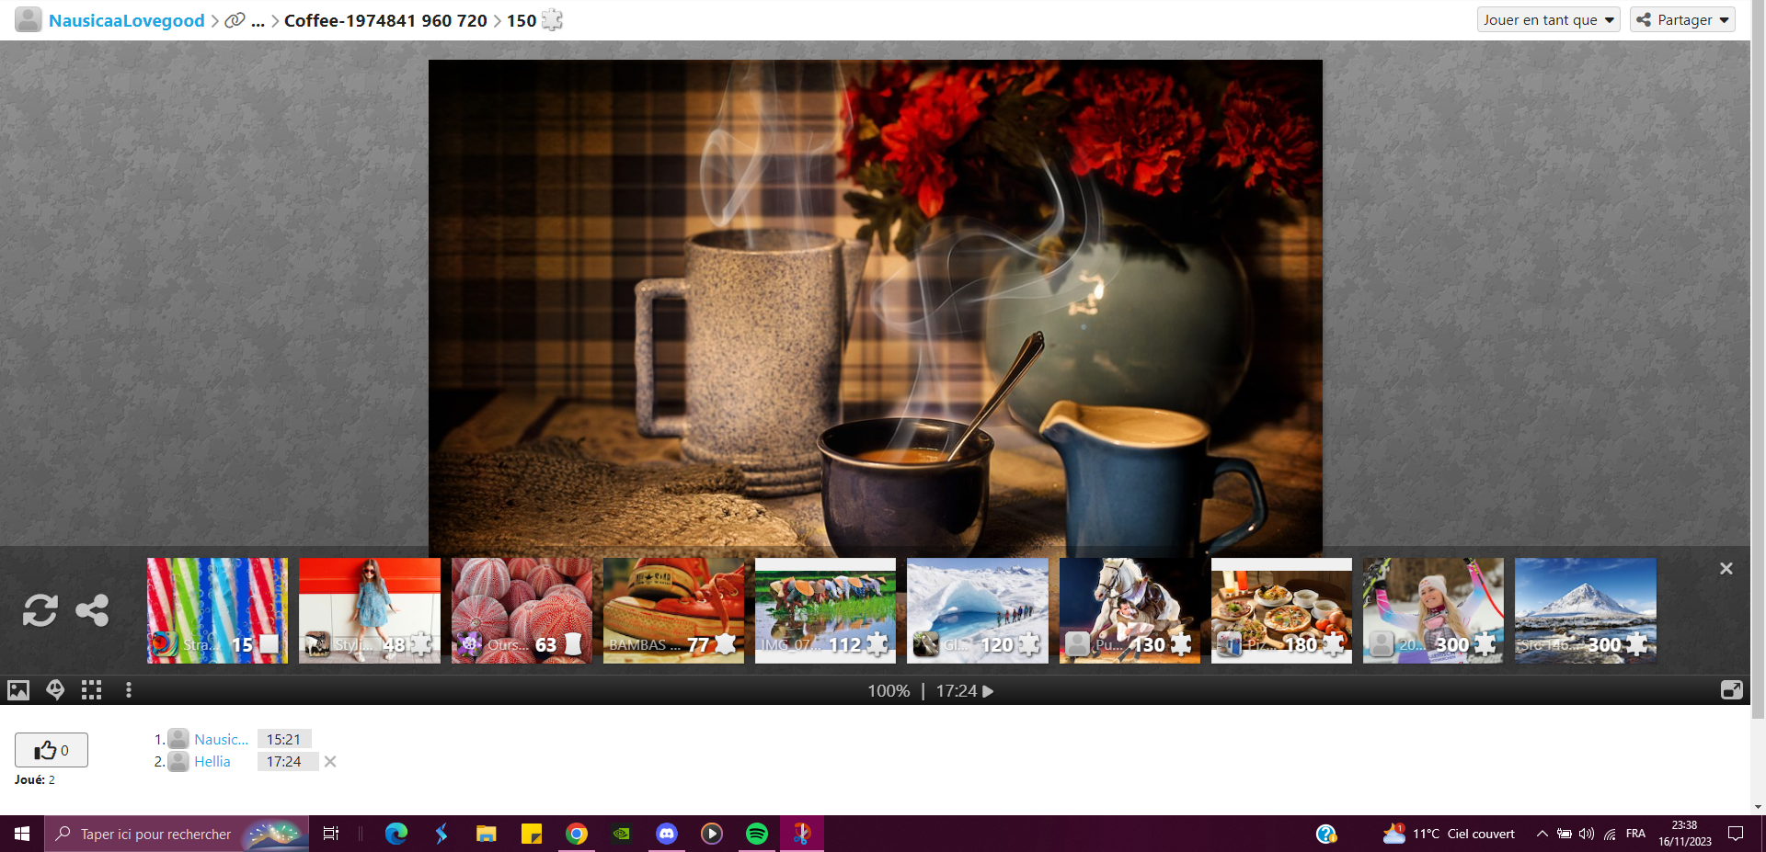Open the link icon in the breadcrumb

pyautogui.click(x=235, y=20)
